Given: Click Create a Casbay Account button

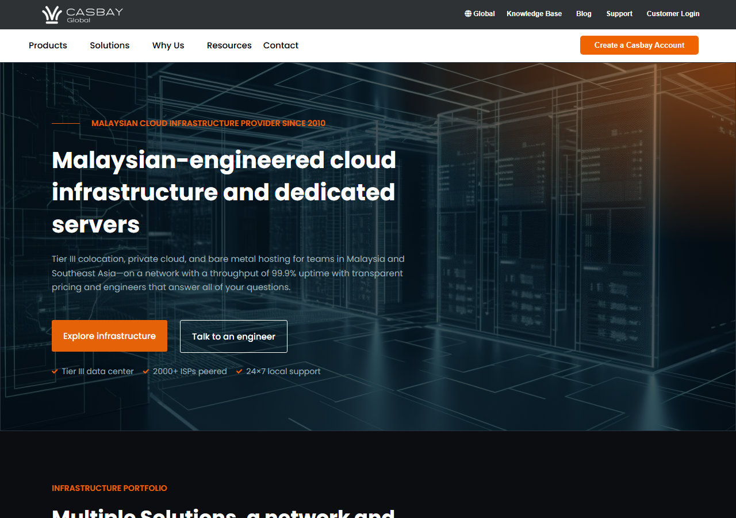Looking at the screenshot, I should tap(639, 45).
